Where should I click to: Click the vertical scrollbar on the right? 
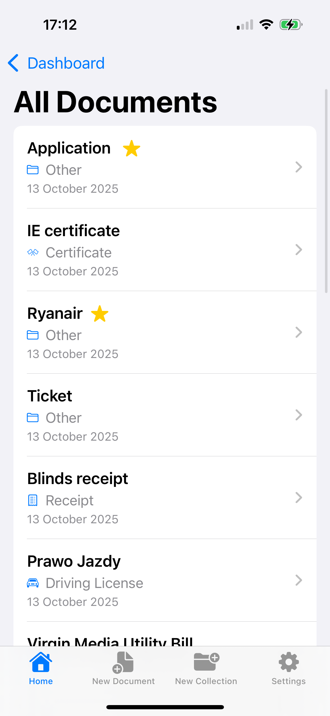coord(326,191)
